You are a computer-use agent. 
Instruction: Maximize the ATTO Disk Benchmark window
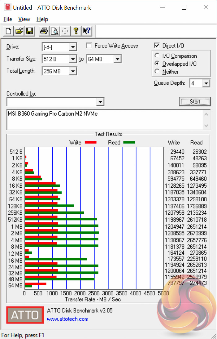coord(184,7)
